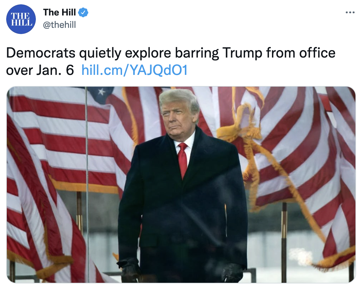
Task: Click the man's red tie in the photo
Action: (x=183, y=160)
